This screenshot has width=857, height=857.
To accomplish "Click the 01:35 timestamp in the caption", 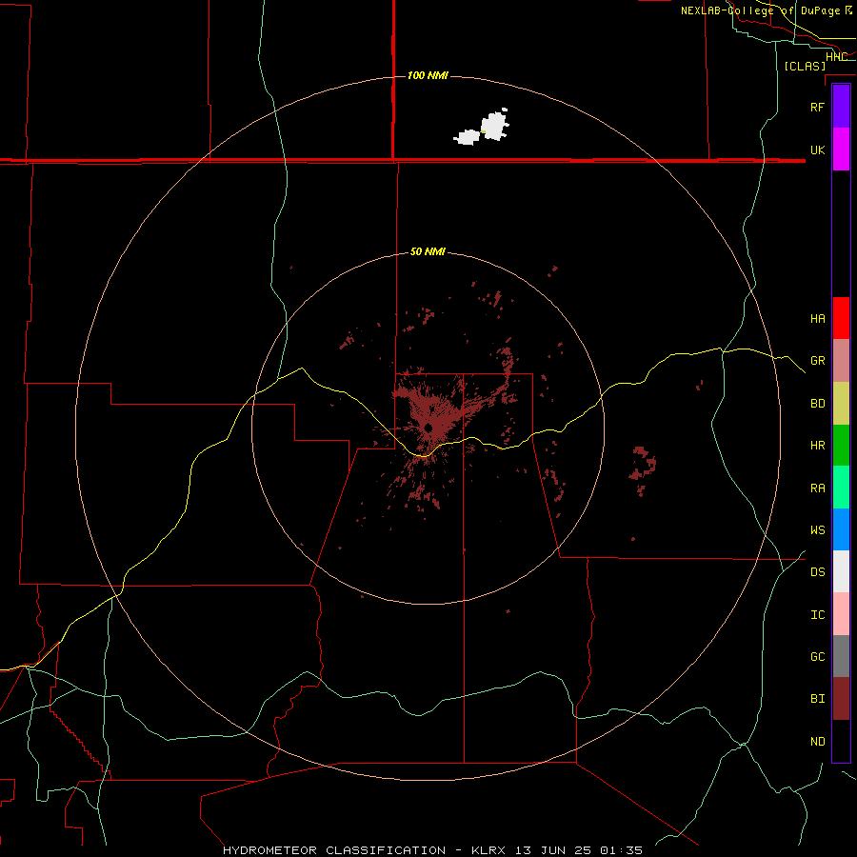I will pos(621,850).
